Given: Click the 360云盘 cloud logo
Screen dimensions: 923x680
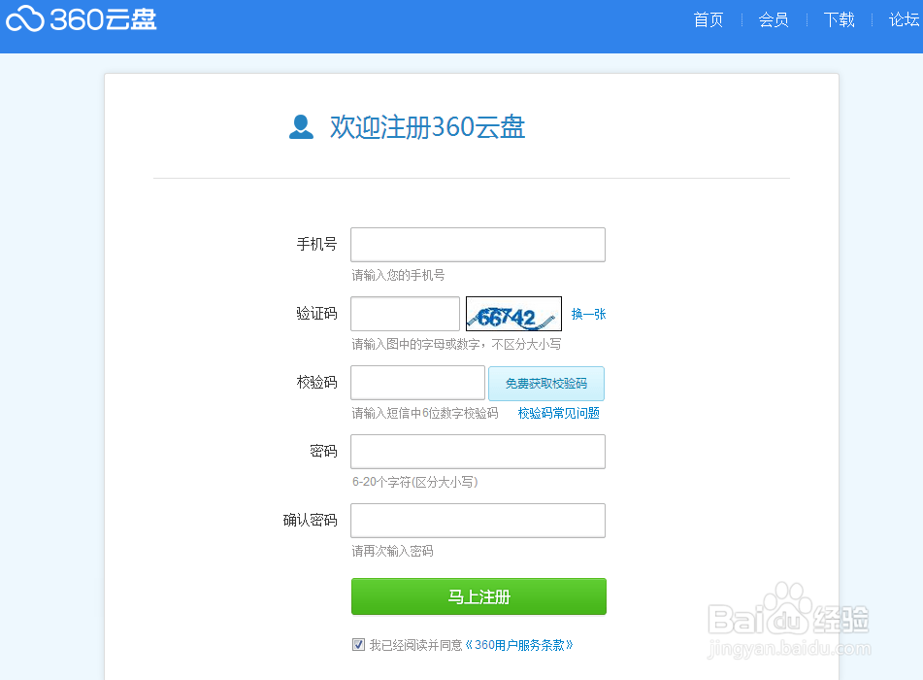Looking at the screenshot, I should pyautogui.click(x=82, y=18).
